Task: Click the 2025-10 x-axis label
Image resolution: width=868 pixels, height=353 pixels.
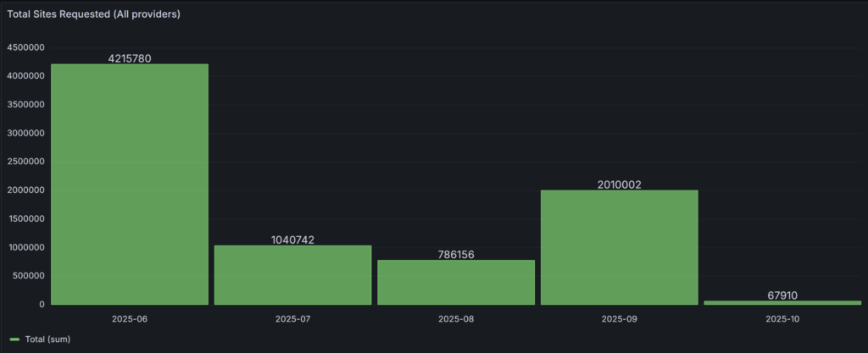Action: point(782,319)
